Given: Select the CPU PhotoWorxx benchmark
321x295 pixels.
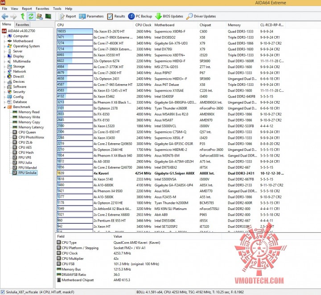Looking at the screenshot, I should [x=31, y=137].
